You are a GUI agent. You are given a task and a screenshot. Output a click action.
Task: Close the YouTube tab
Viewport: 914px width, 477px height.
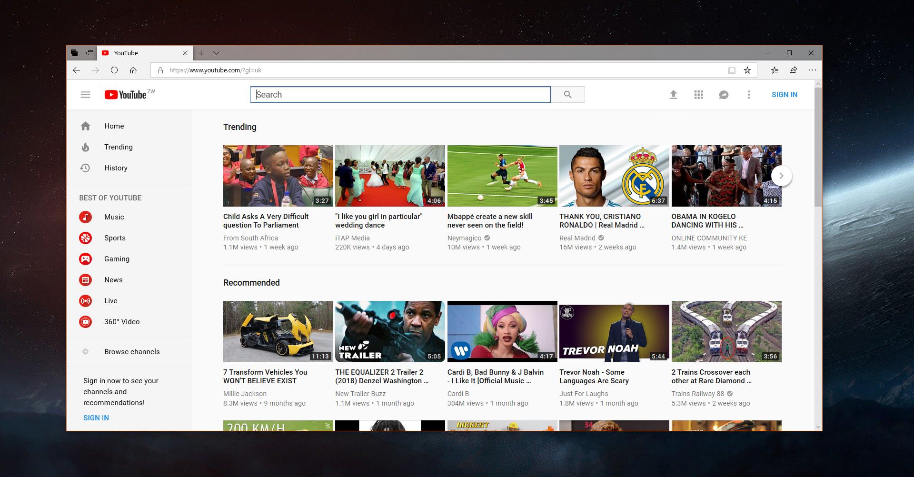coord(185,53)
